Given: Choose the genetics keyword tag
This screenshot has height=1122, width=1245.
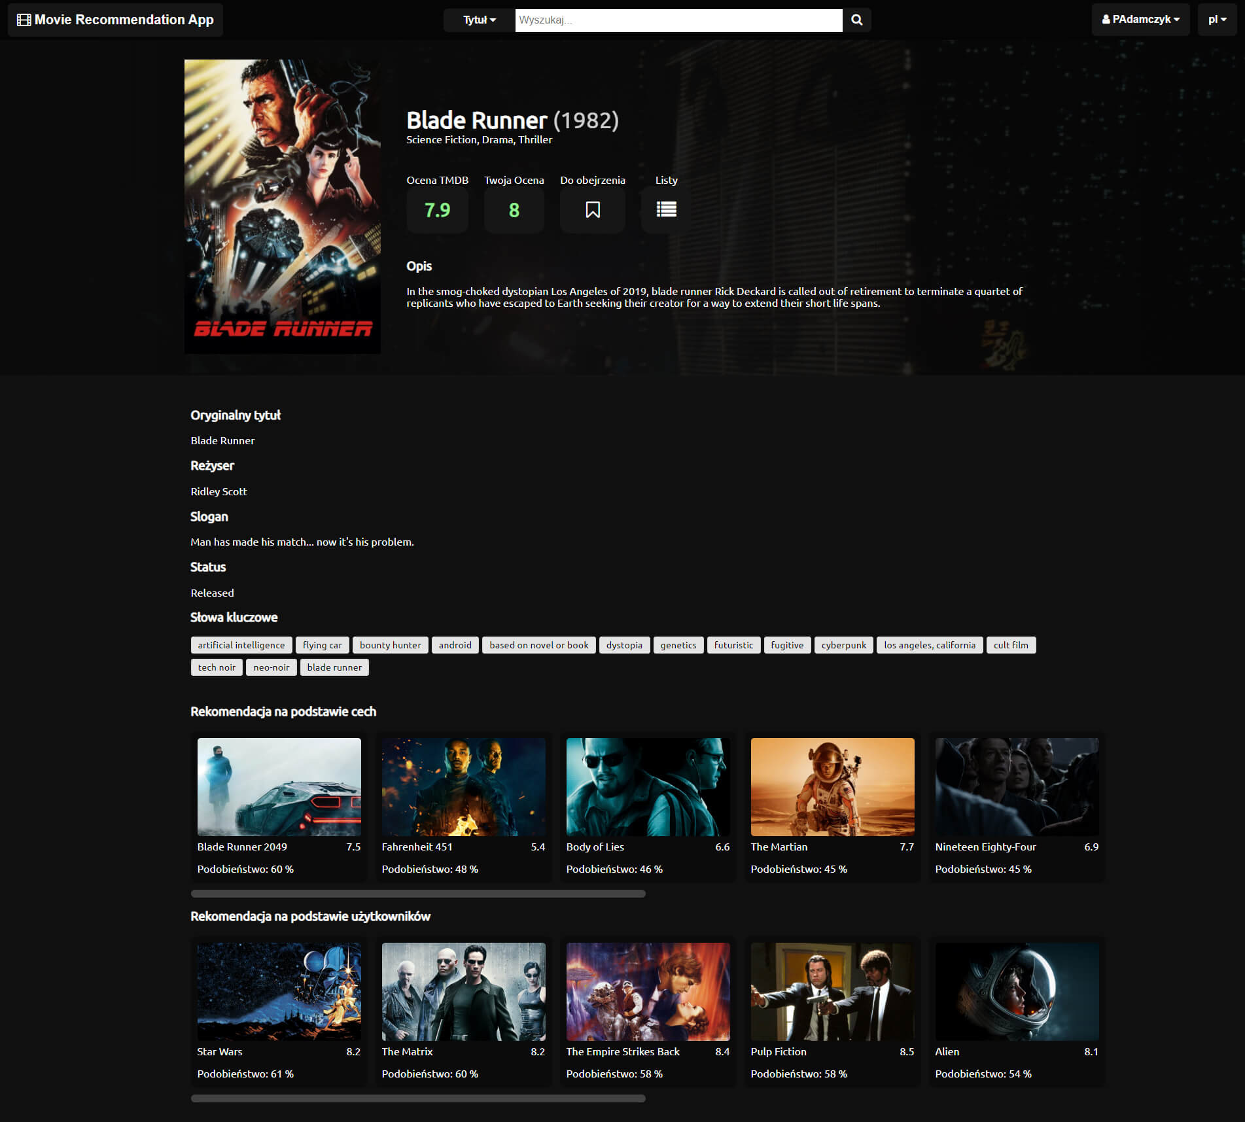Looking at the screenshot, I should [x=679, y=645].
